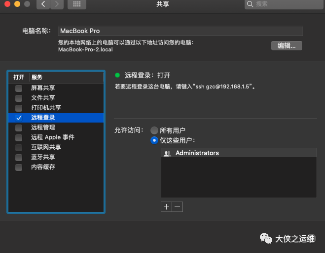Image resolution: width=325 pixels, height=253 pixels.
Task: Select the 互联网共享 service row
Action: [56, 147]
